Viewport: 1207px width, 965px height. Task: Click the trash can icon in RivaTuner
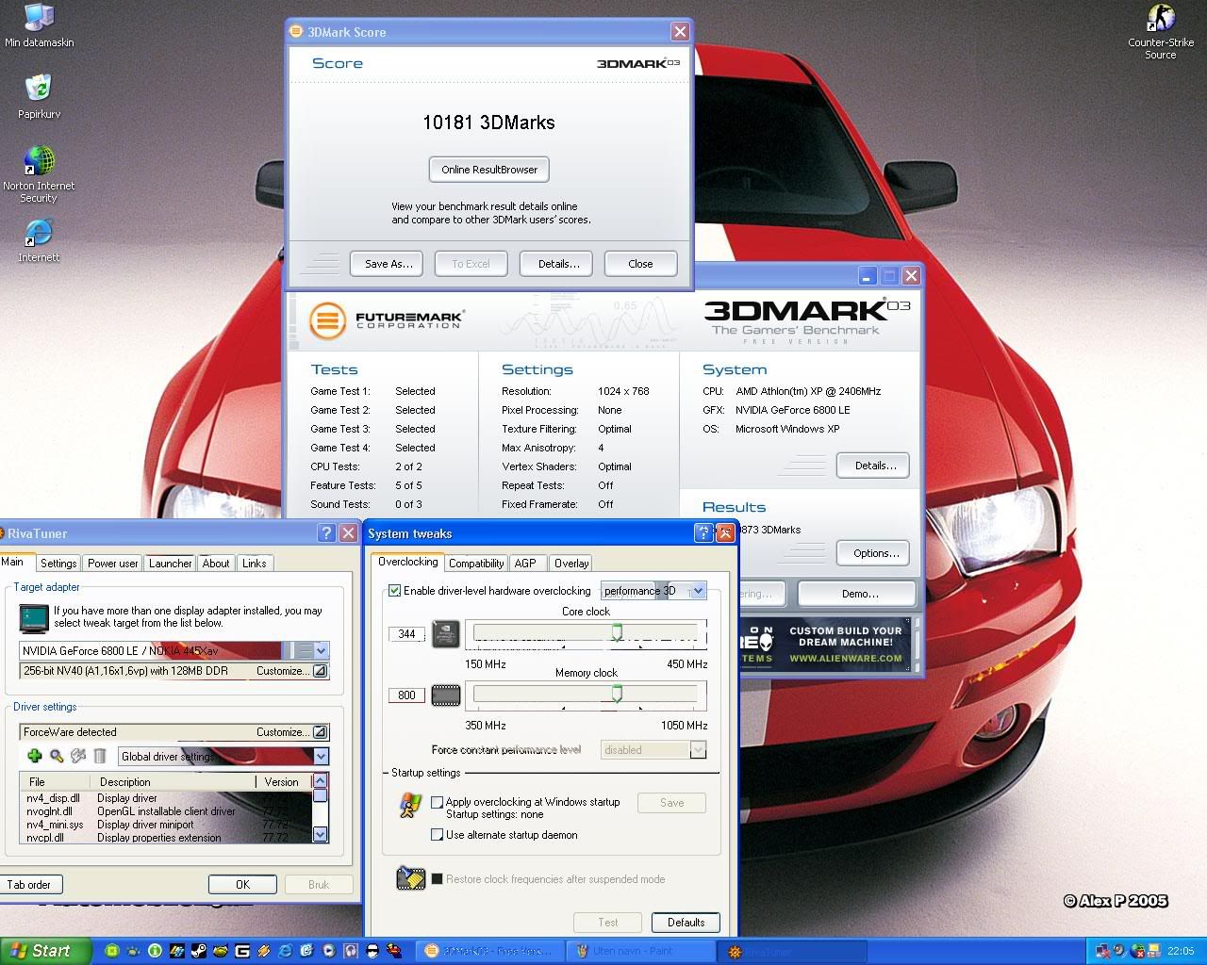click(100, 756)
